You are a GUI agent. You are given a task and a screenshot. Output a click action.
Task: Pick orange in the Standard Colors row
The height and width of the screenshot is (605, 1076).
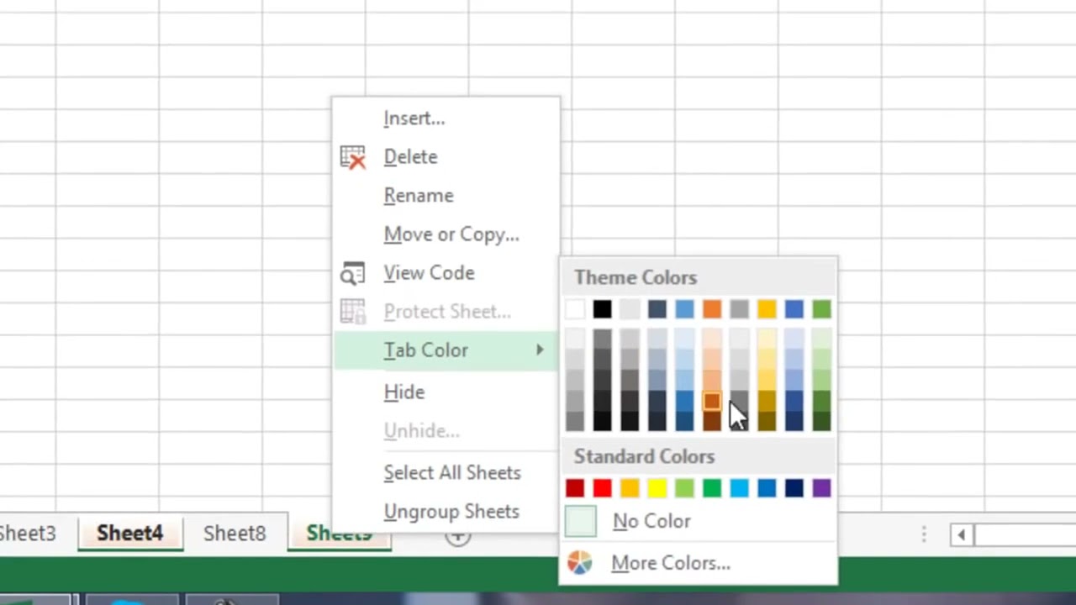coord(630,488)
